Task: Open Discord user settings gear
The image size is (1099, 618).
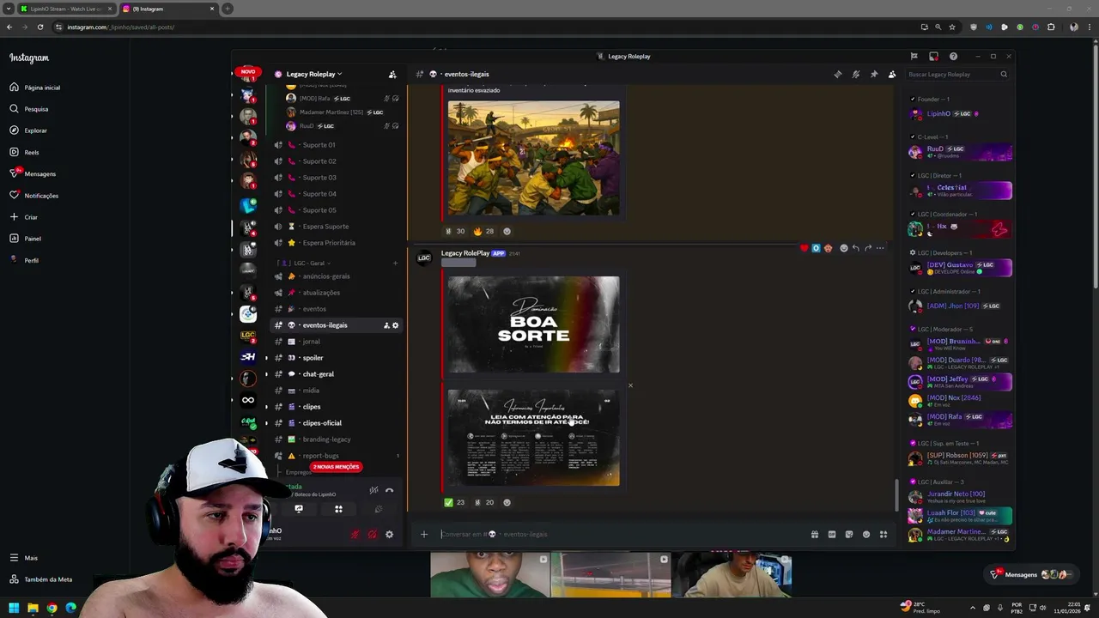Action: [x=389, y=534]
